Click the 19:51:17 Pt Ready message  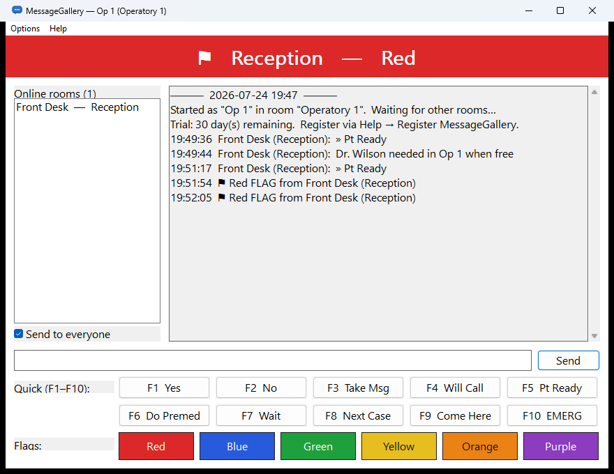pyautogui.click(x=278, y=169)
